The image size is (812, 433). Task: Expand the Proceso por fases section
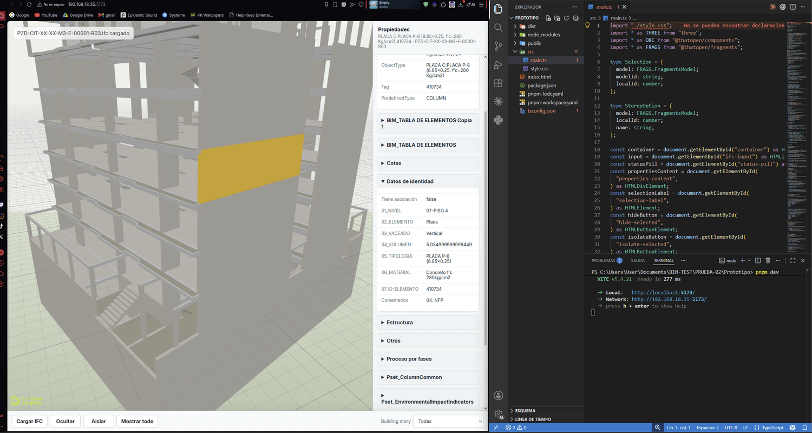point(428,359)
